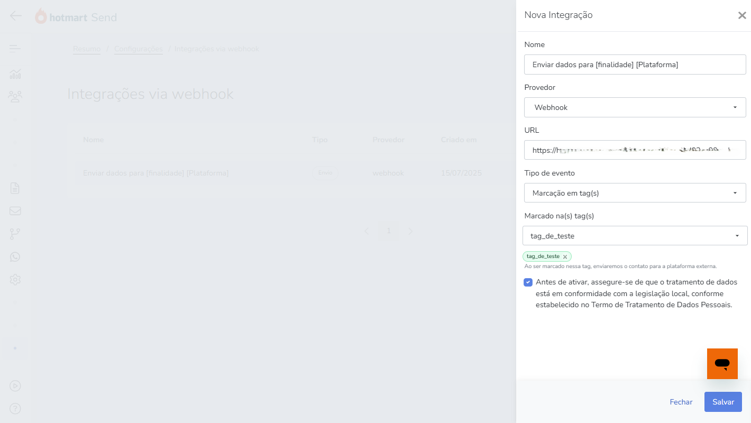Open the settings gear sidebar icon
The image size is (751, 423).
(15, 280)
